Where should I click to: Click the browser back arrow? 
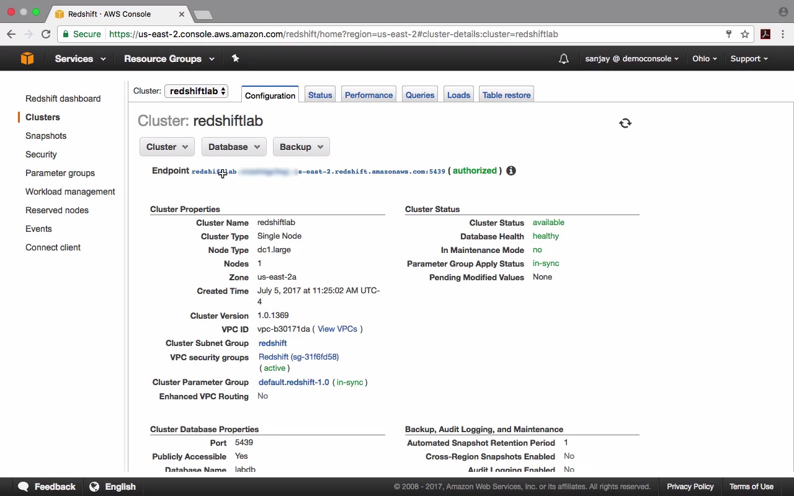click(11, 34)
